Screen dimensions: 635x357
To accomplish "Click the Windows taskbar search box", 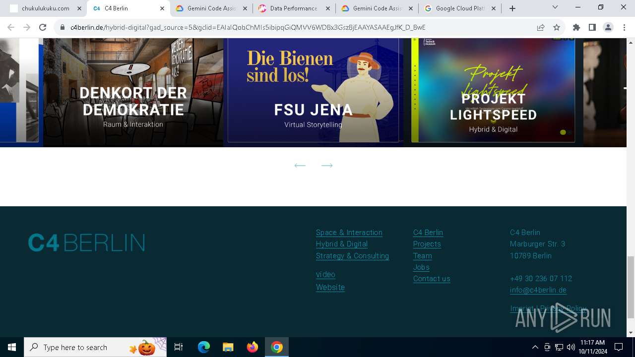I will pos(95,347).
